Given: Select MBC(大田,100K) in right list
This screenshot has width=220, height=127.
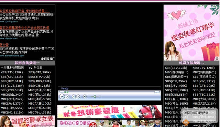Looking at the screenshot, I should (204, 99).
